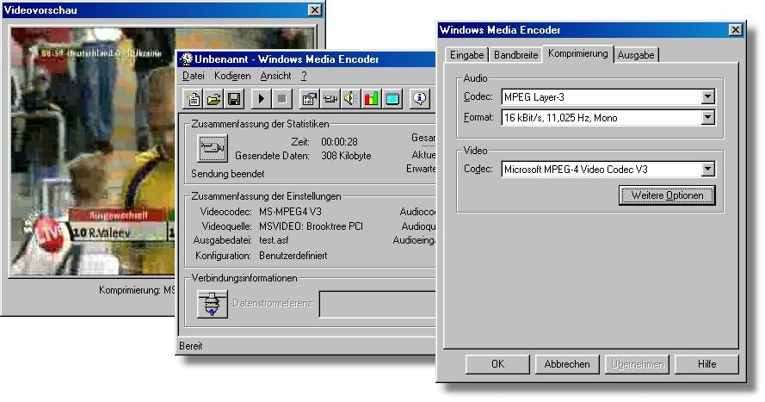Click the Konfiguration value 'Benutzerdefiniert'
The image size is (765, 402).
click(x=293, y=255)
